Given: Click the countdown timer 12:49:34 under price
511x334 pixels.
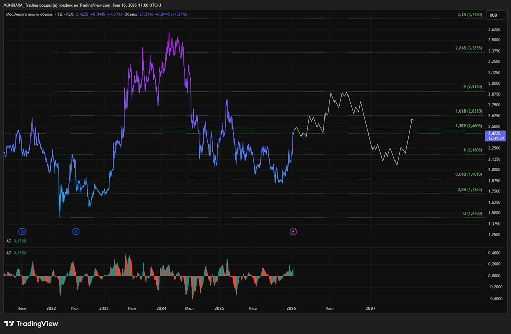Looking at the screenshot, I should [x=496, y=138].
